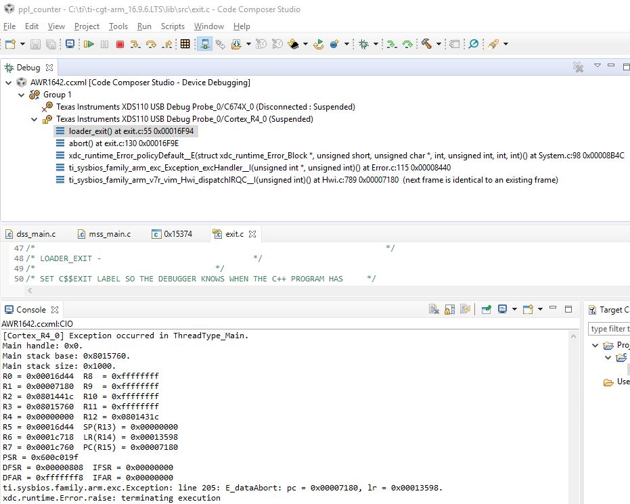Select the loader_exit() stack frame
This screenshot has height=504, width=630.
tap(125, 131)
